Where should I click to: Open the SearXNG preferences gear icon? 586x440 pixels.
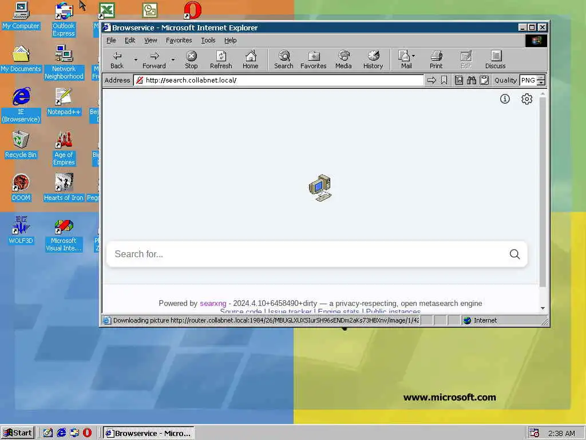click(x=526, y=99)
